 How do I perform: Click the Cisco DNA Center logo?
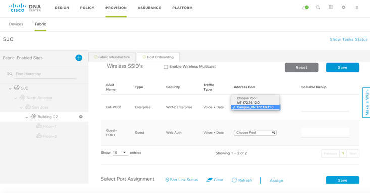pyautogui.click(x=25, y=8)
